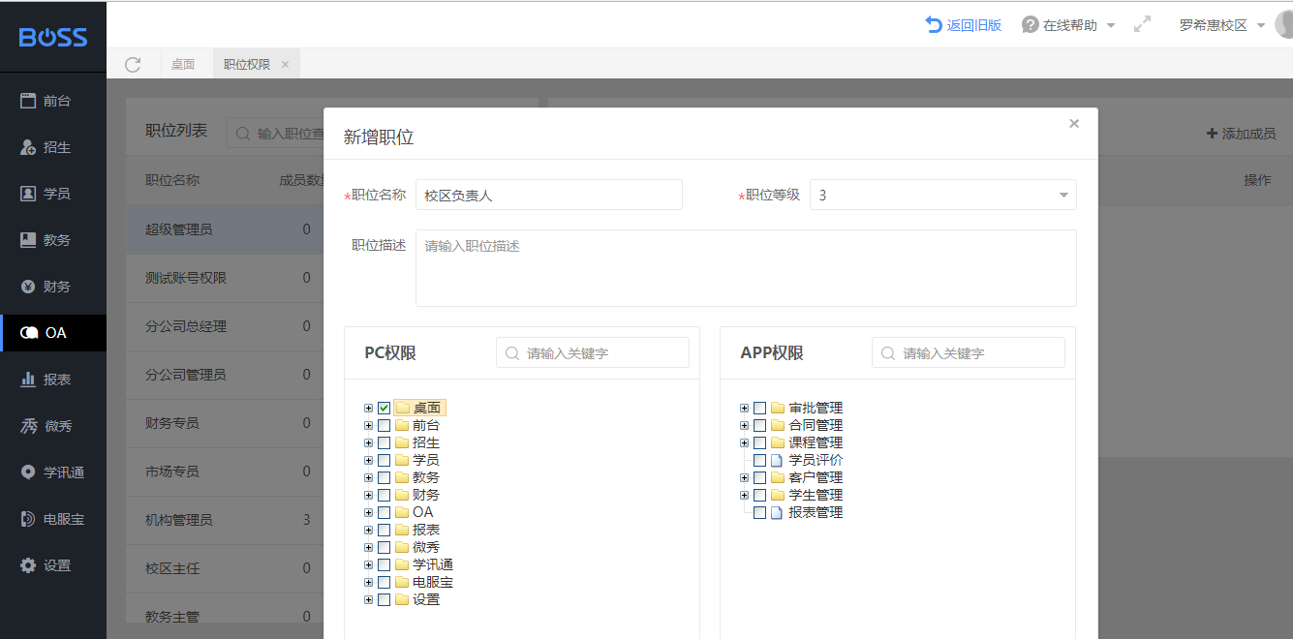The height and width of the screenshot is (639, 1293).
Task: Select the OA sidebar section
Action: click(53, 333)
